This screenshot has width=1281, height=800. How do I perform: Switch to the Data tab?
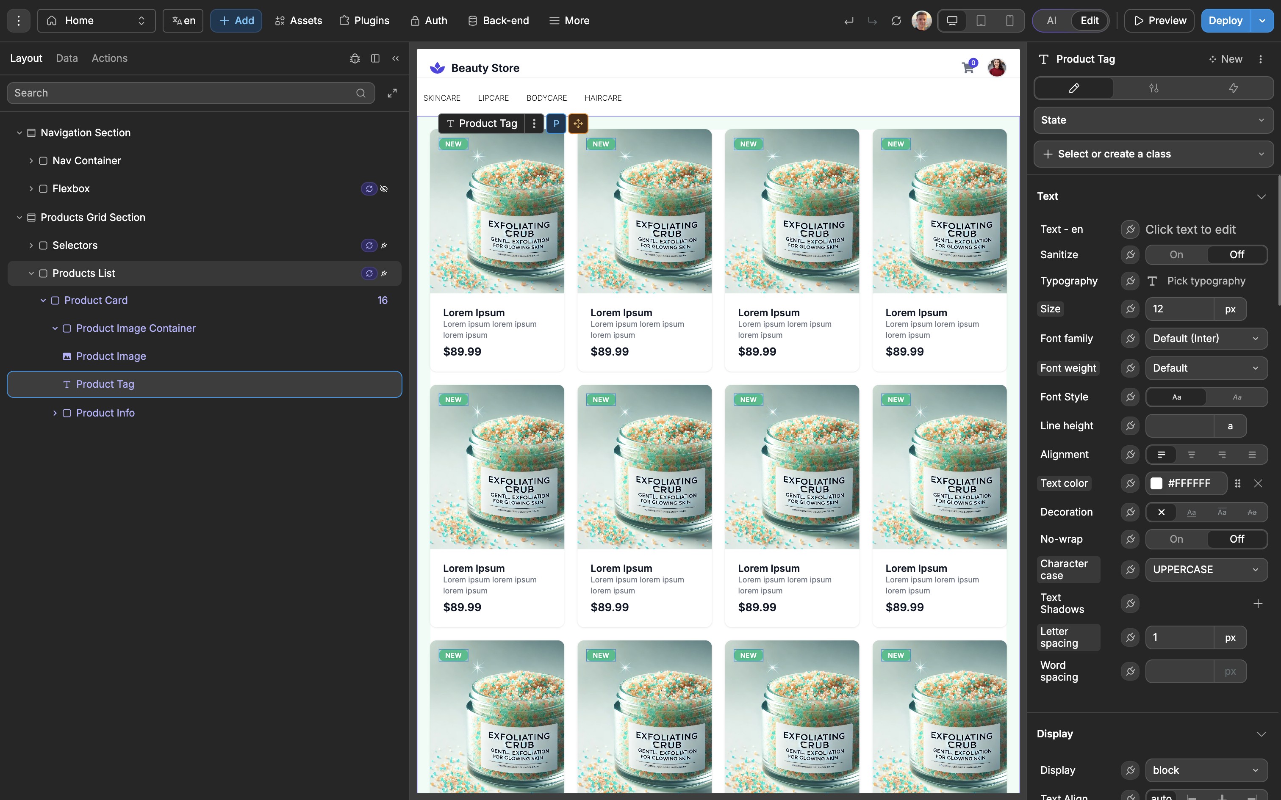[x=67, y=58]
